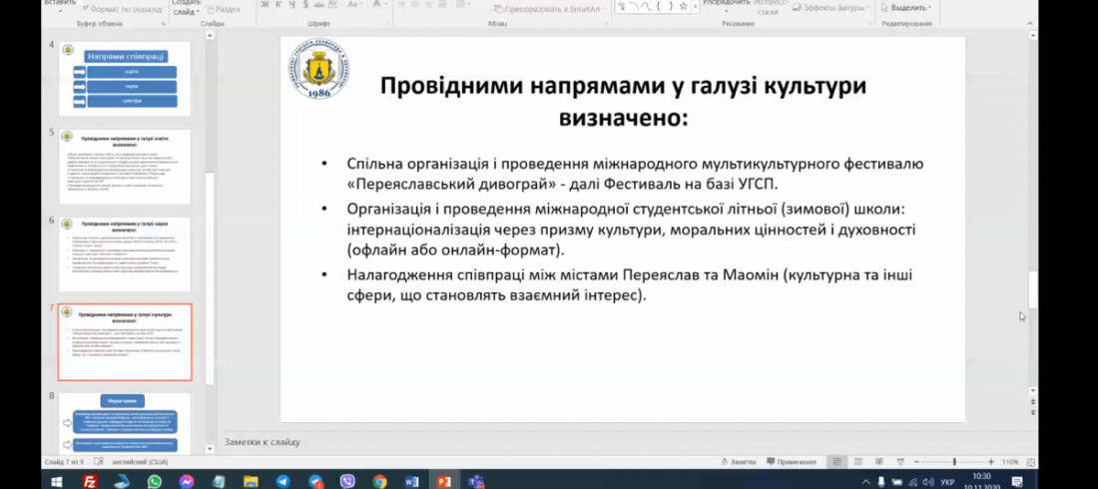The width and height of the screenshot is (1098, 489).
Task: Toggle italic formatting К
Action: point(278,5)
